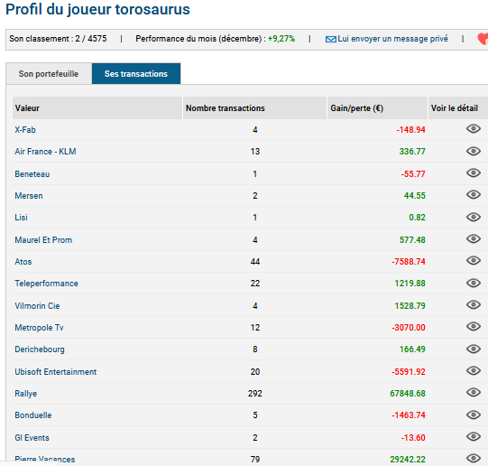This screenshot has width=488, height=466.
Task: Open Lui envoyer un message privé link
Action: pos(392,39)
